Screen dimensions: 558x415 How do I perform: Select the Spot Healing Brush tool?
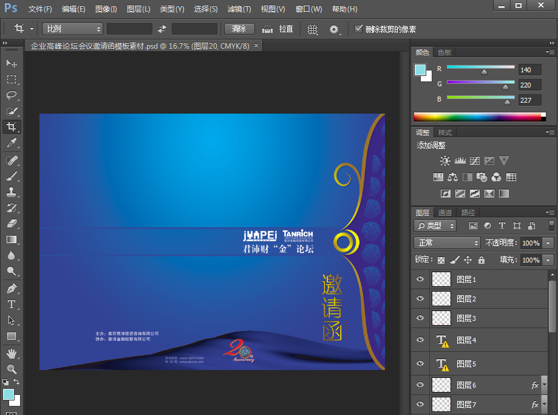[12, 160]
